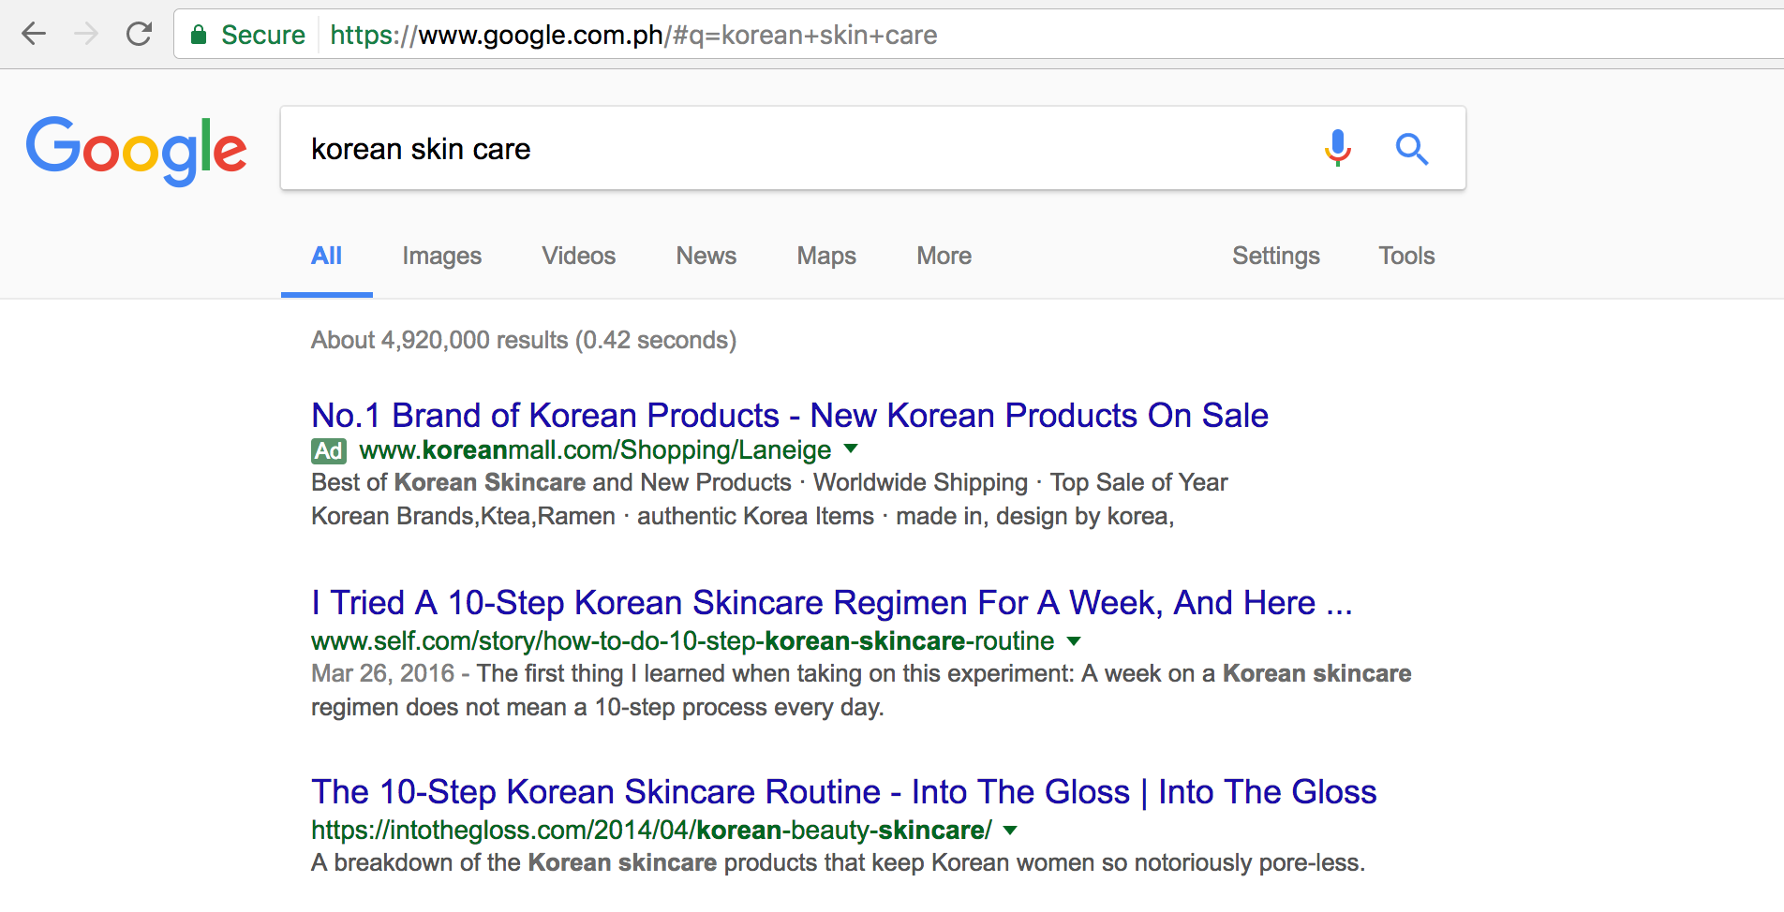Expand the arrow beside www.self.com result URL
The height and width of the screenshot is (912, 1784).
[1074, 642]
